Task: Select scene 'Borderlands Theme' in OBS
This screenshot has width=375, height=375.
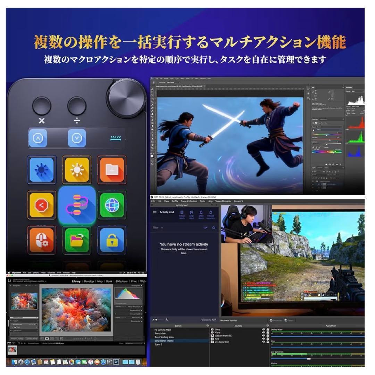Action: (180, 341)
